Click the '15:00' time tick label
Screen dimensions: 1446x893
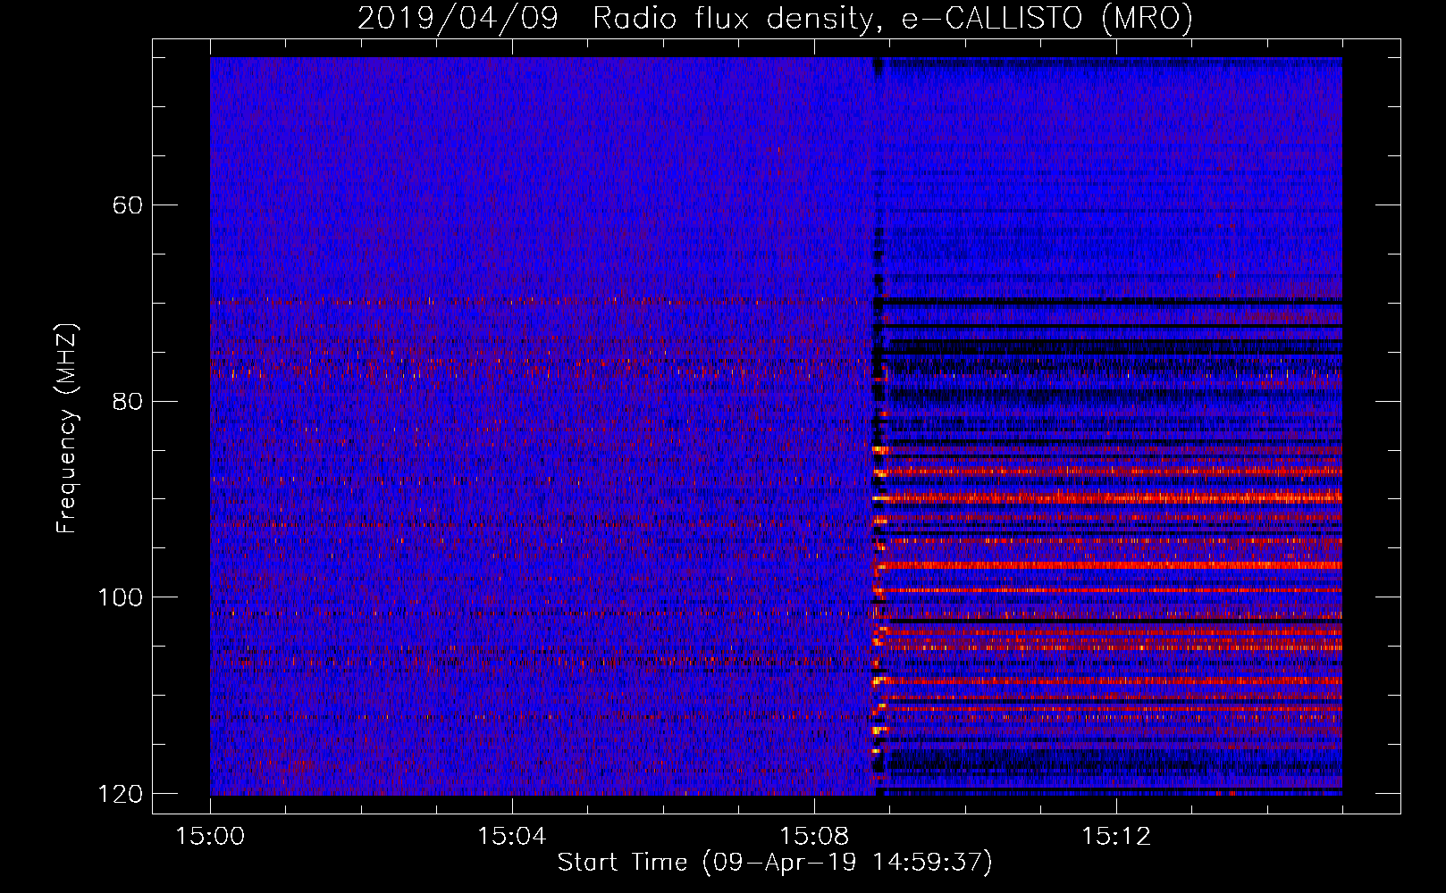[210, 837]
